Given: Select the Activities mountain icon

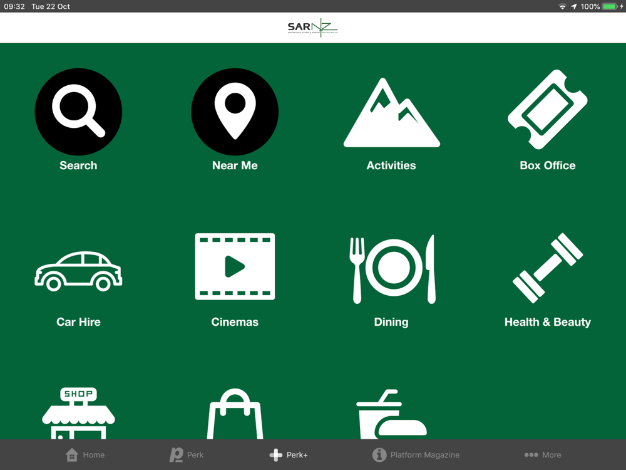Looking at the screenshot, I should (392, 112).
